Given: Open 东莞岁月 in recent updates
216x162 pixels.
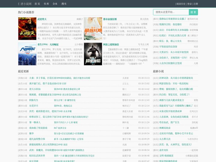Looking at the screenshot, I should tap(34, 106).
